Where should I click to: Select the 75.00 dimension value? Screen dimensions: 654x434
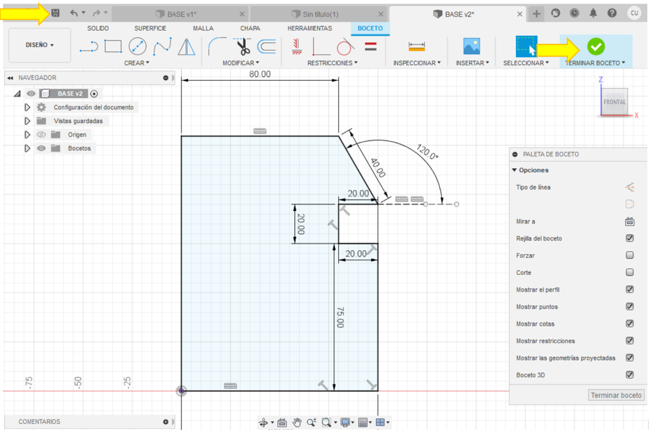click(x=340, y=318)
